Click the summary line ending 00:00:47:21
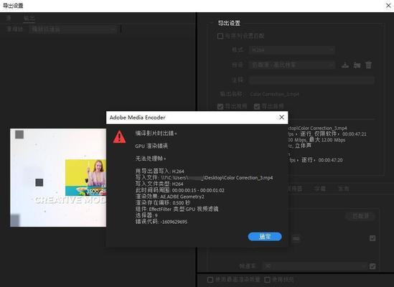 click(327, 134)
